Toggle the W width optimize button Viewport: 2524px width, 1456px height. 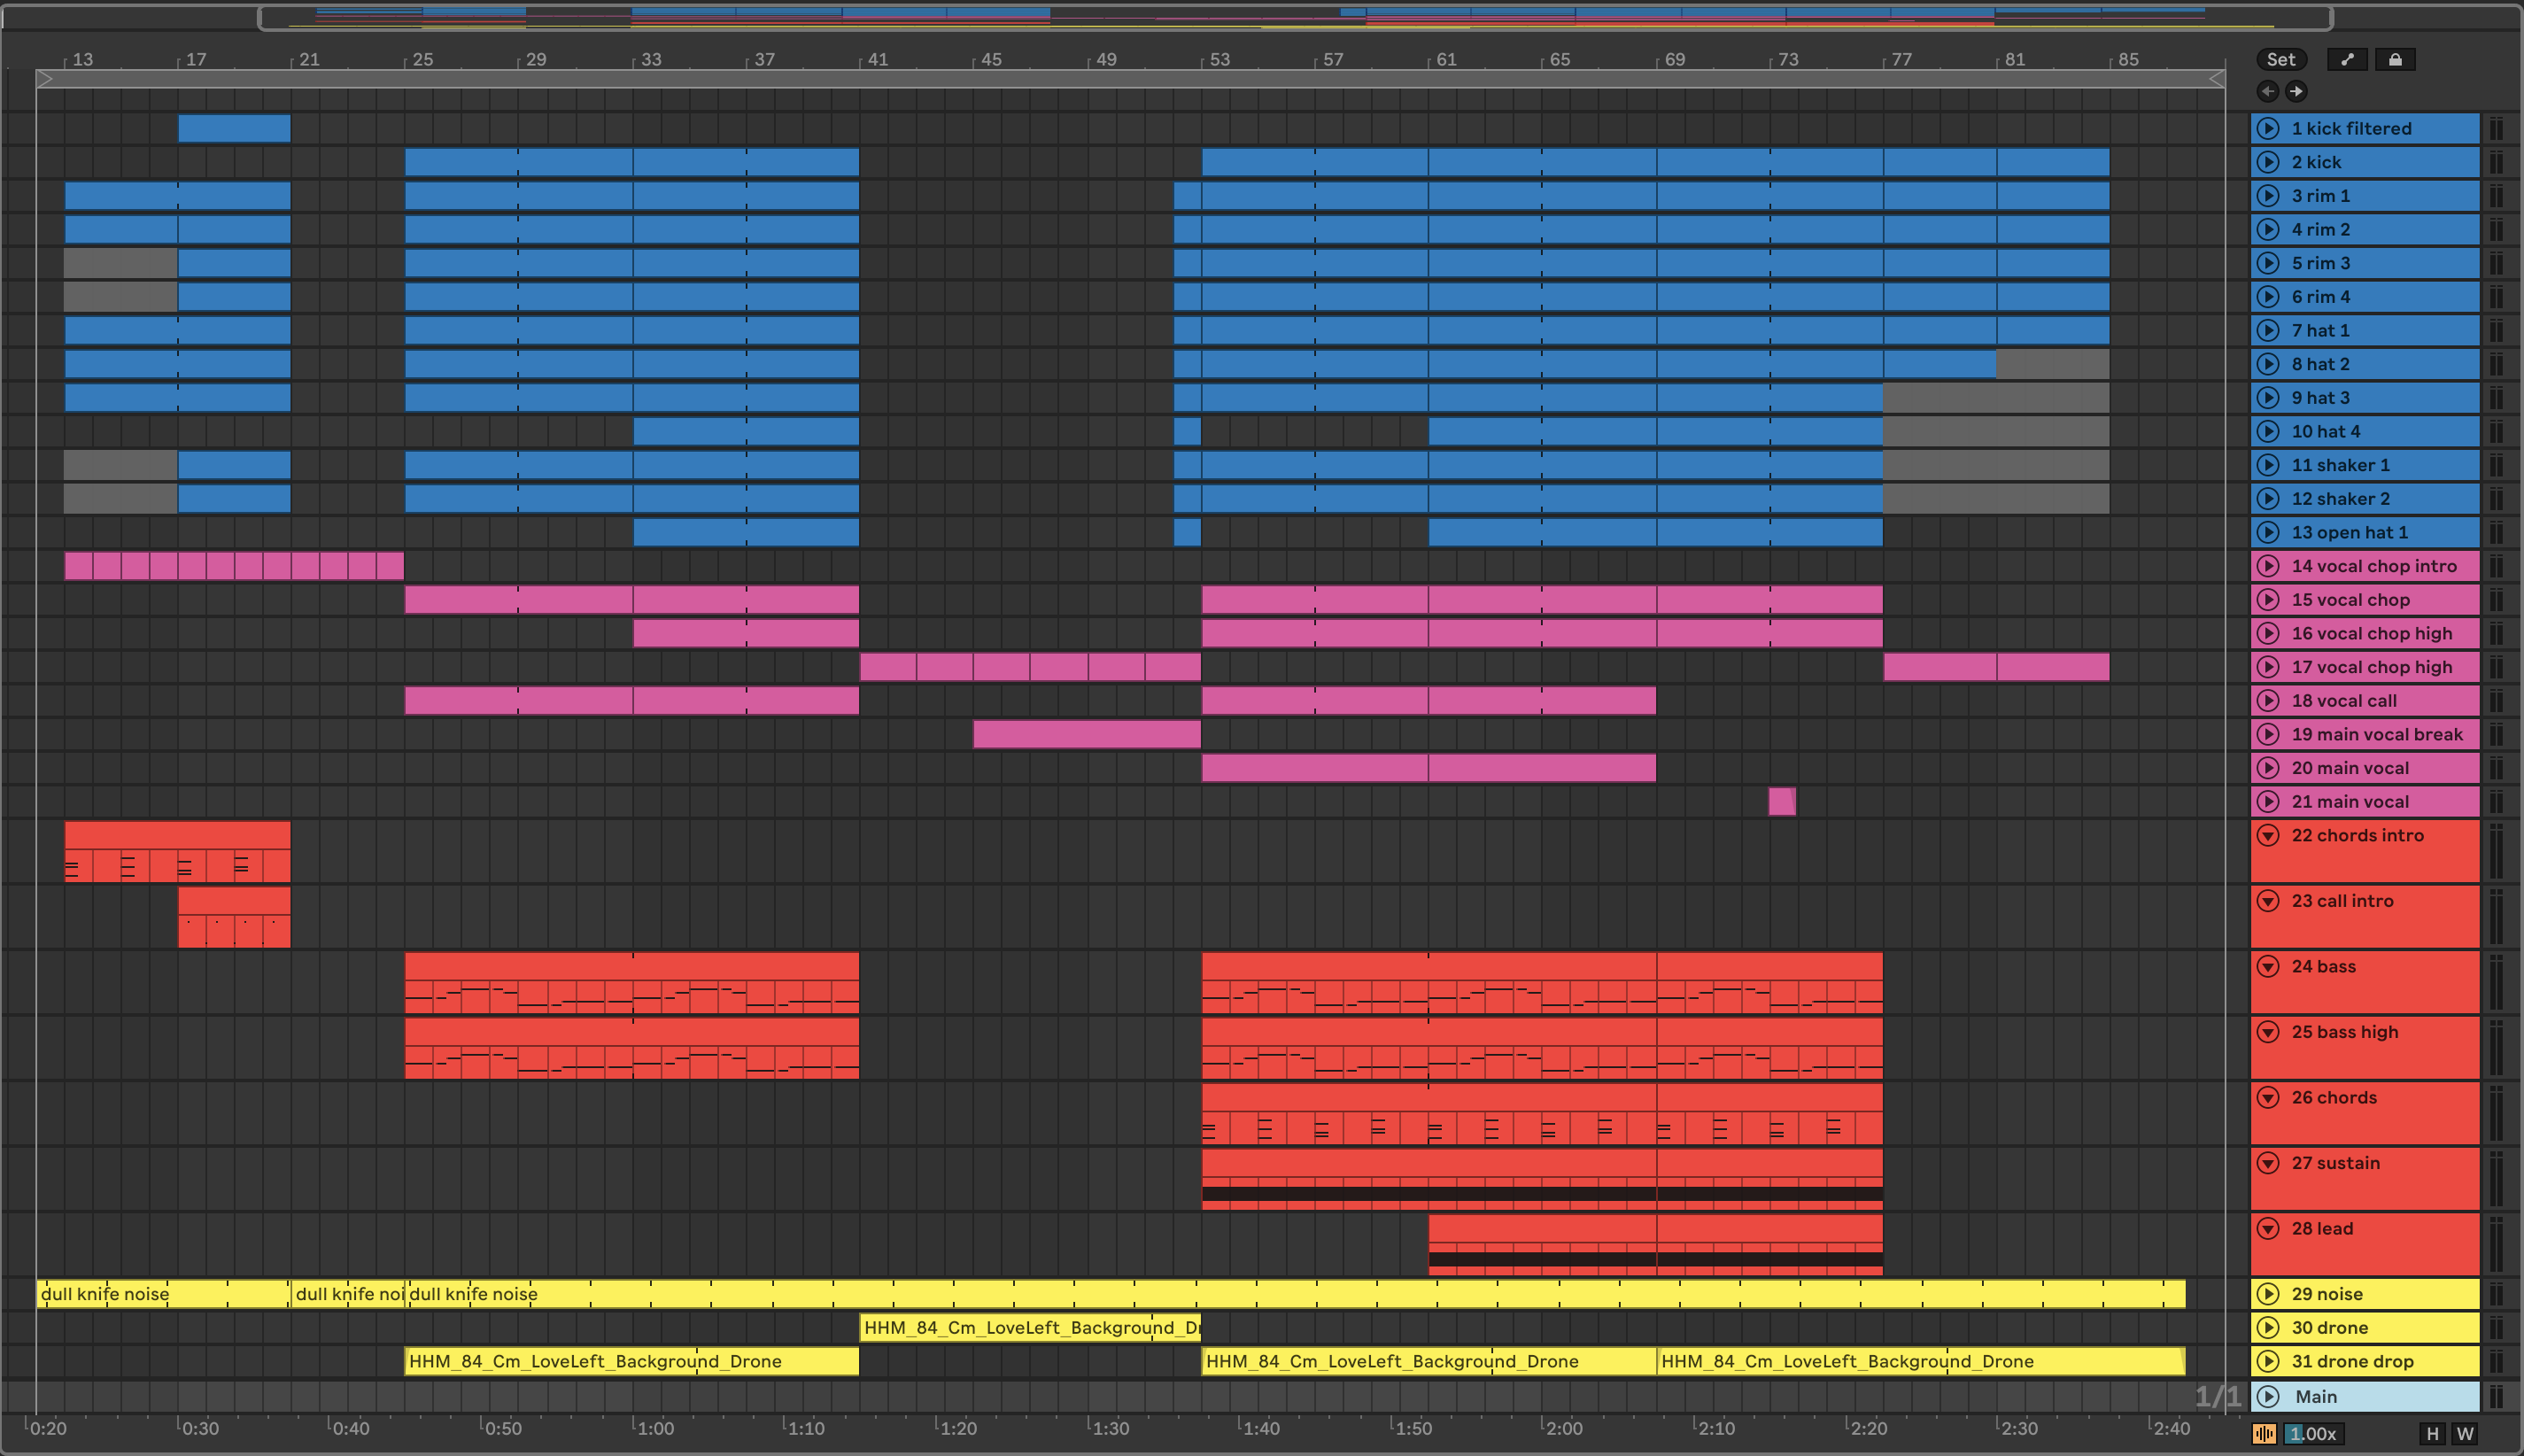2465,1434
